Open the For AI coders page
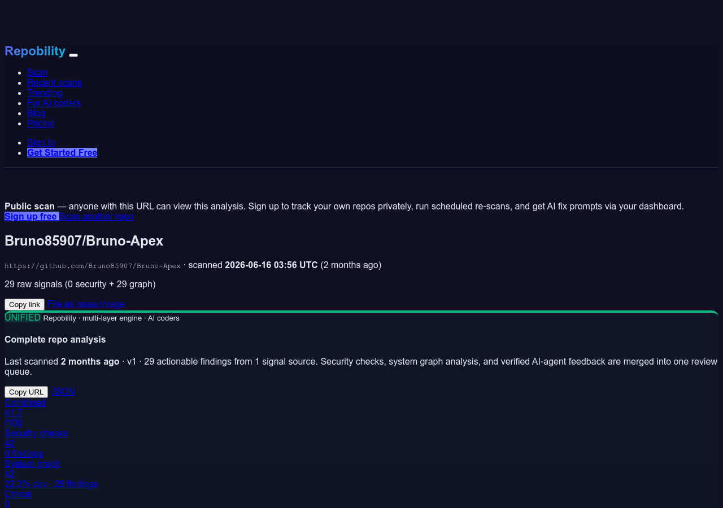Image resolution: width=723 pixels, height=508 pixels. (54, 103)
